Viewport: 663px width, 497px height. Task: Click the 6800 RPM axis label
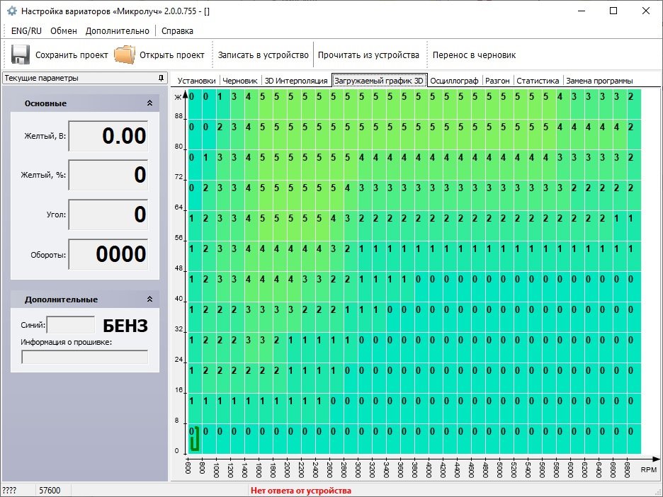pyautogui.click(x=627, y=470)
